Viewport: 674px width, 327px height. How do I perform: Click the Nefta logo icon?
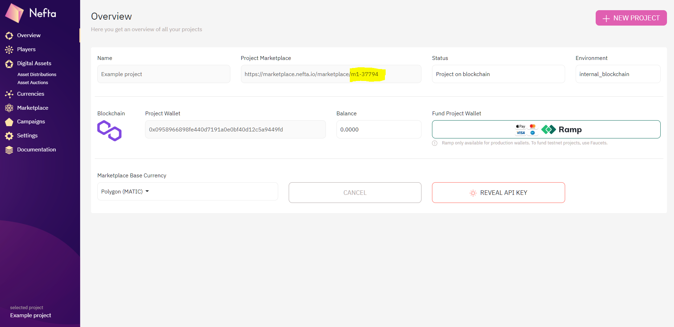point(14,13)
